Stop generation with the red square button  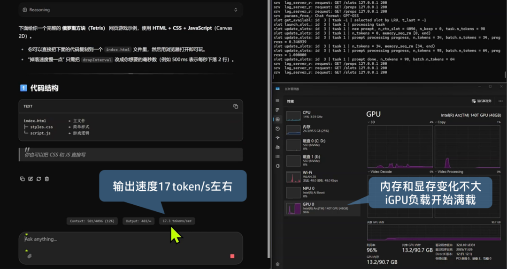(232, 256)
